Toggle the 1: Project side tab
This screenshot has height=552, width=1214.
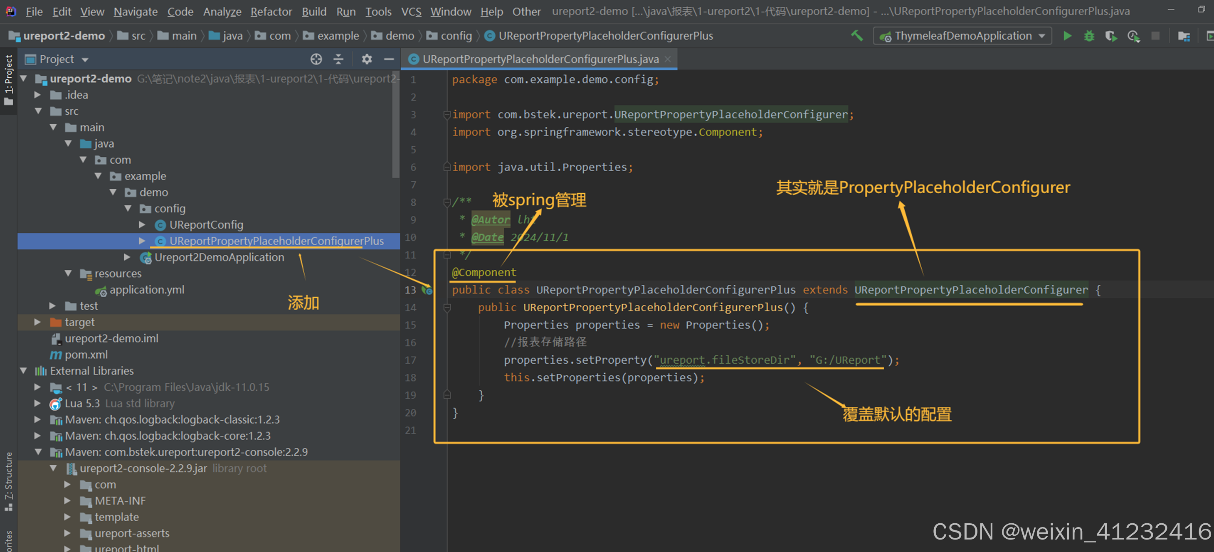click(x=8, y=80)
